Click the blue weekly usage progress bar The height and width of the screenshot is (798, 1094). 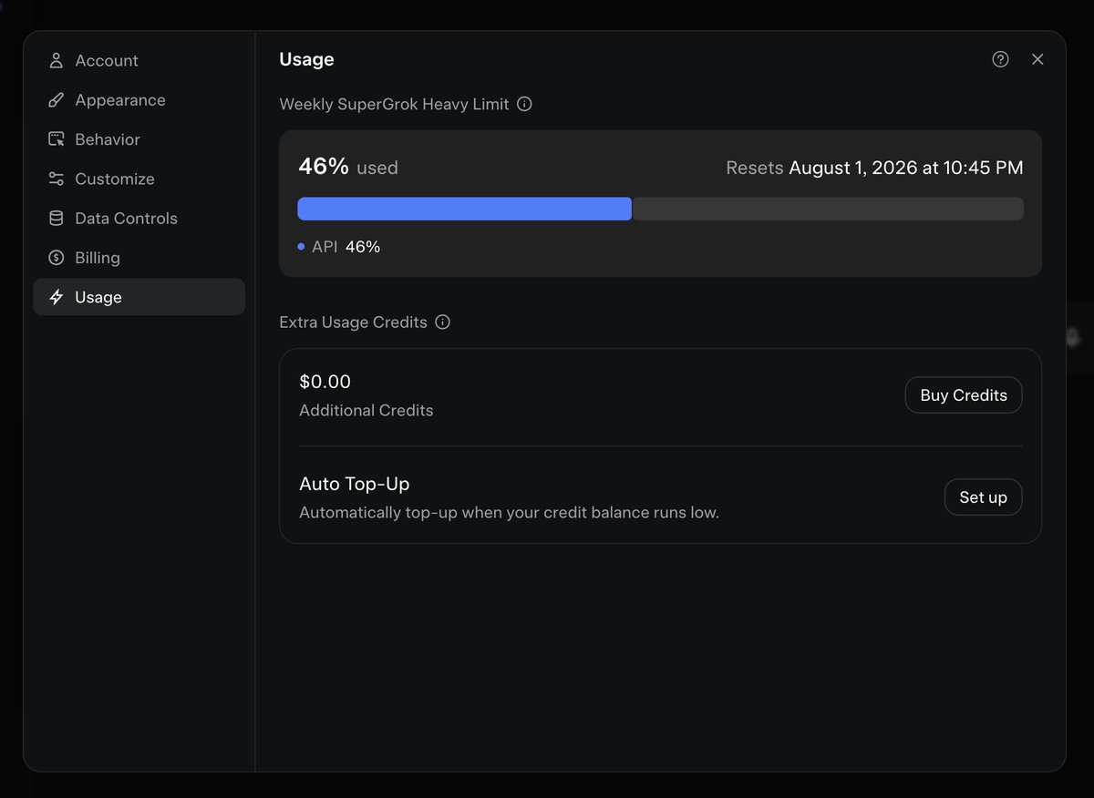[x=465, y=209]
